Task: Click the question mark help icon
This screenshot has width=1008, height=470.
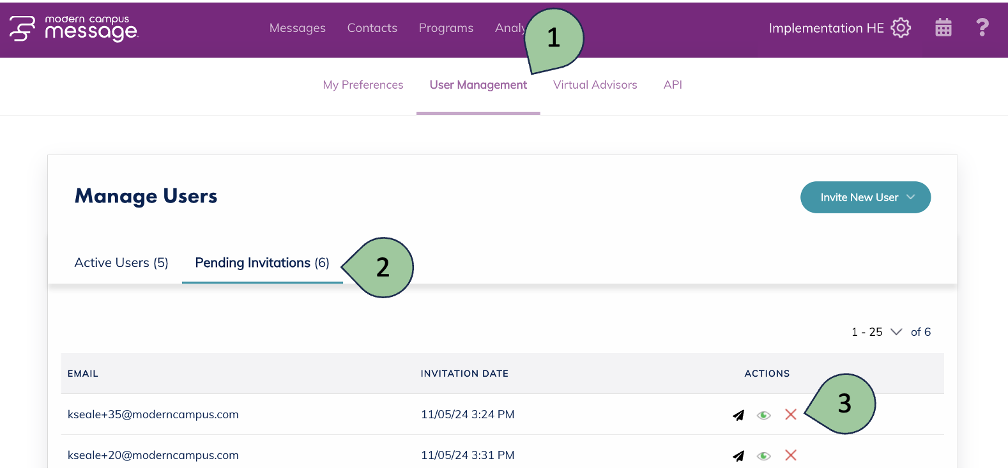Action: click(982, 28)
